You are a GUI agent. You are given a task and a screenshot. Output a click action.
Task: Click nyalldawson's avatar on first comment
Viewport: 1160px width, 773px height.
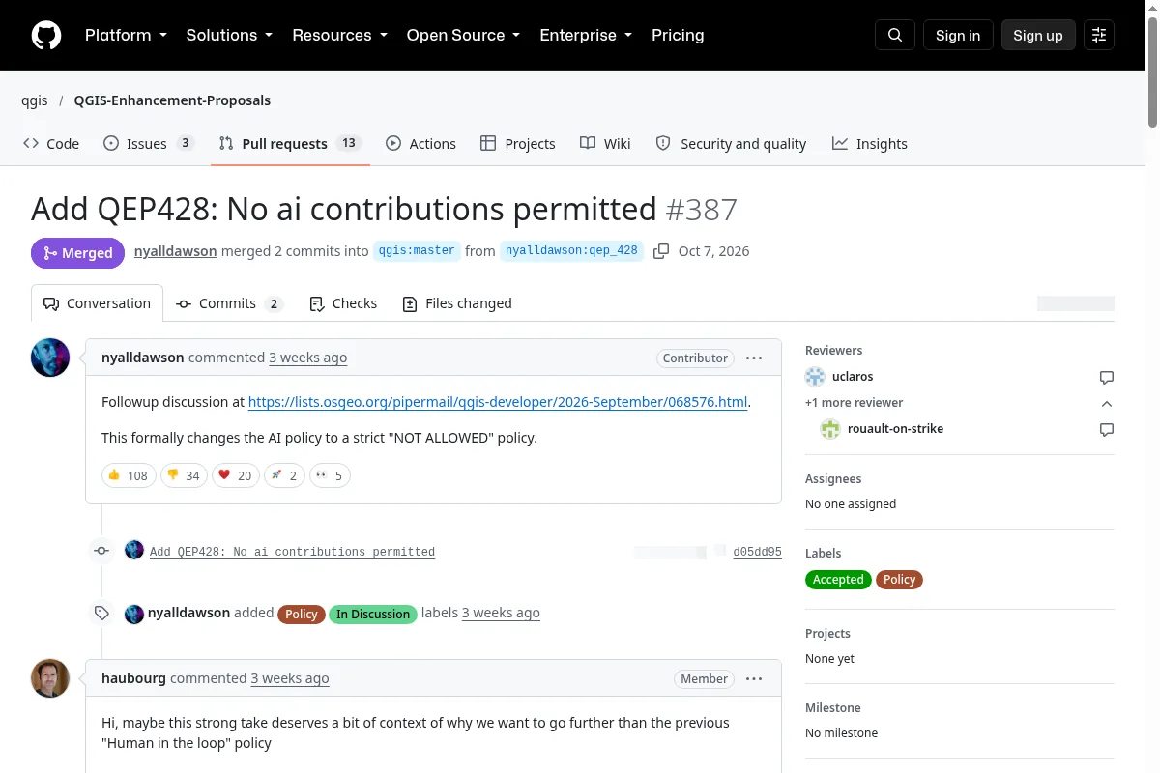[x=50, y=358]
